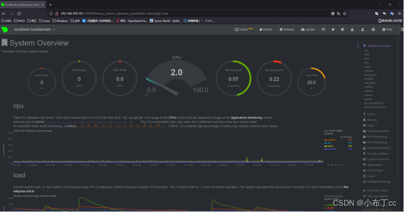The width and height of the screenshot is (404, 212).
Task: Jump to processes in sidebar submenu
Action: tap(370, 75)
